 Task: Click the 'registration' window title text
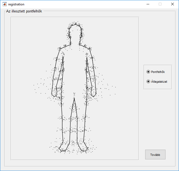(x=16, y=4)
